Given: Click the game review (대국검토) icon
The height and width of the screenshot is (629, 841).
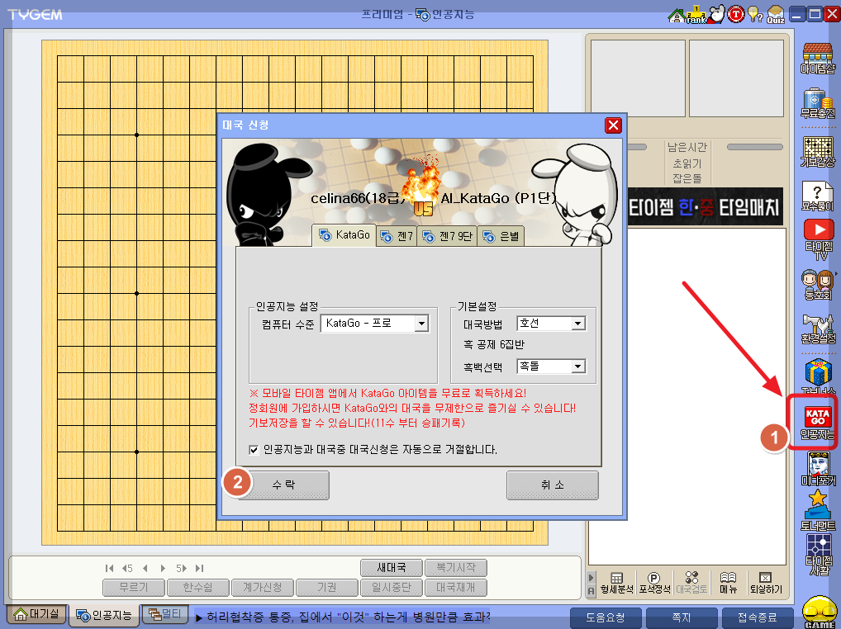Looking at the screenshot, I should [x=691, y=584].
